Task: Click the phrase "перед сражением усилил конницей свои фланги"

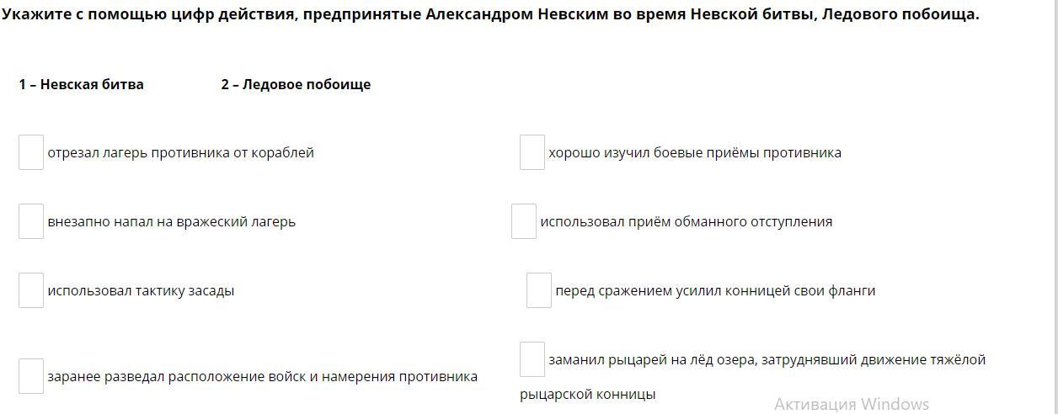Action: coord(715,290)
